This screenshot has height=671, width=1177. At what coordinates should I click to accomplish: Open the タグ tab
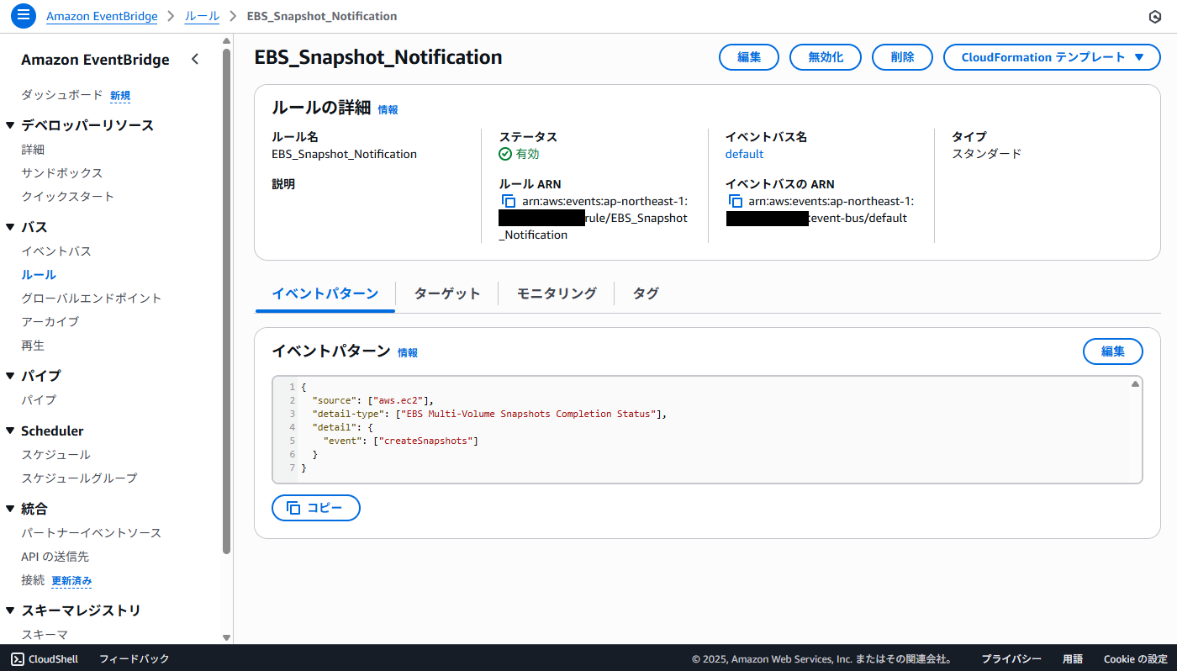coord(645,293)
